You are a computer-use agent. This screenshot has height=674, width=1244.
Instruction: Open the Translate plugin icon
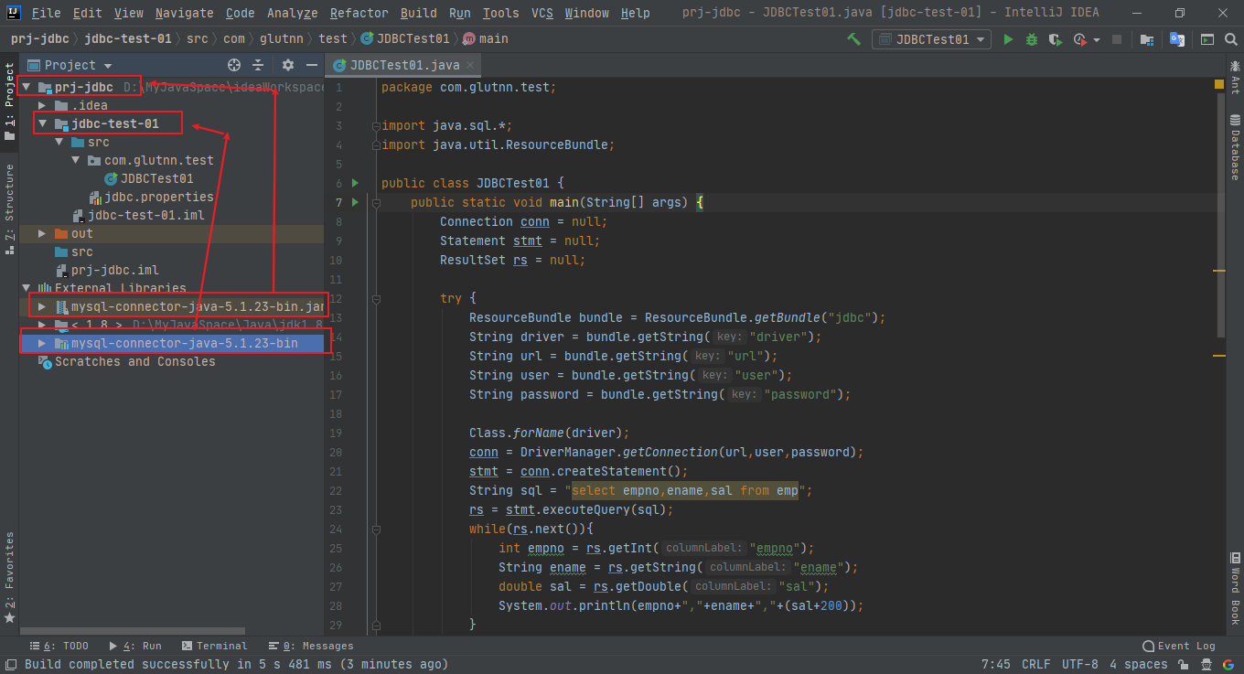pos(1177,39)
